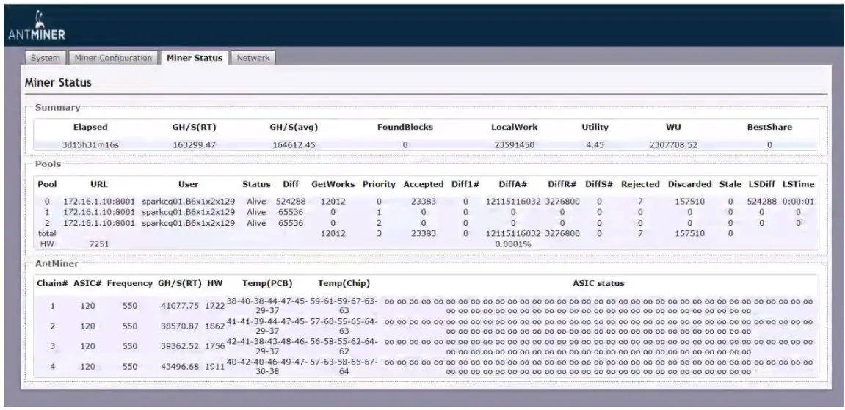This screenshot has height=410, width=845.
Task: Click the LSDiff column header
Action: pos(761,184)
